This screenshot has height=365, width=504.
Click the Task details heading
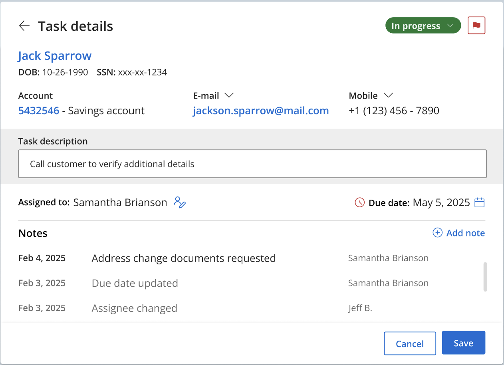75,26
